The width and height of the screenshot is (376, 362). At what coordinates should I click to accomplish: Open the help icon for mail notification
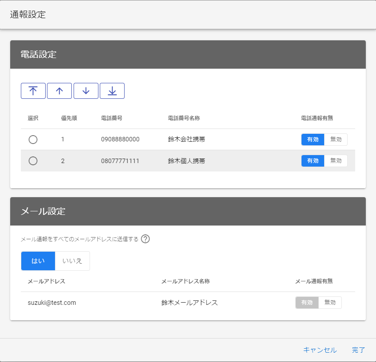click(x=145, y=239)
